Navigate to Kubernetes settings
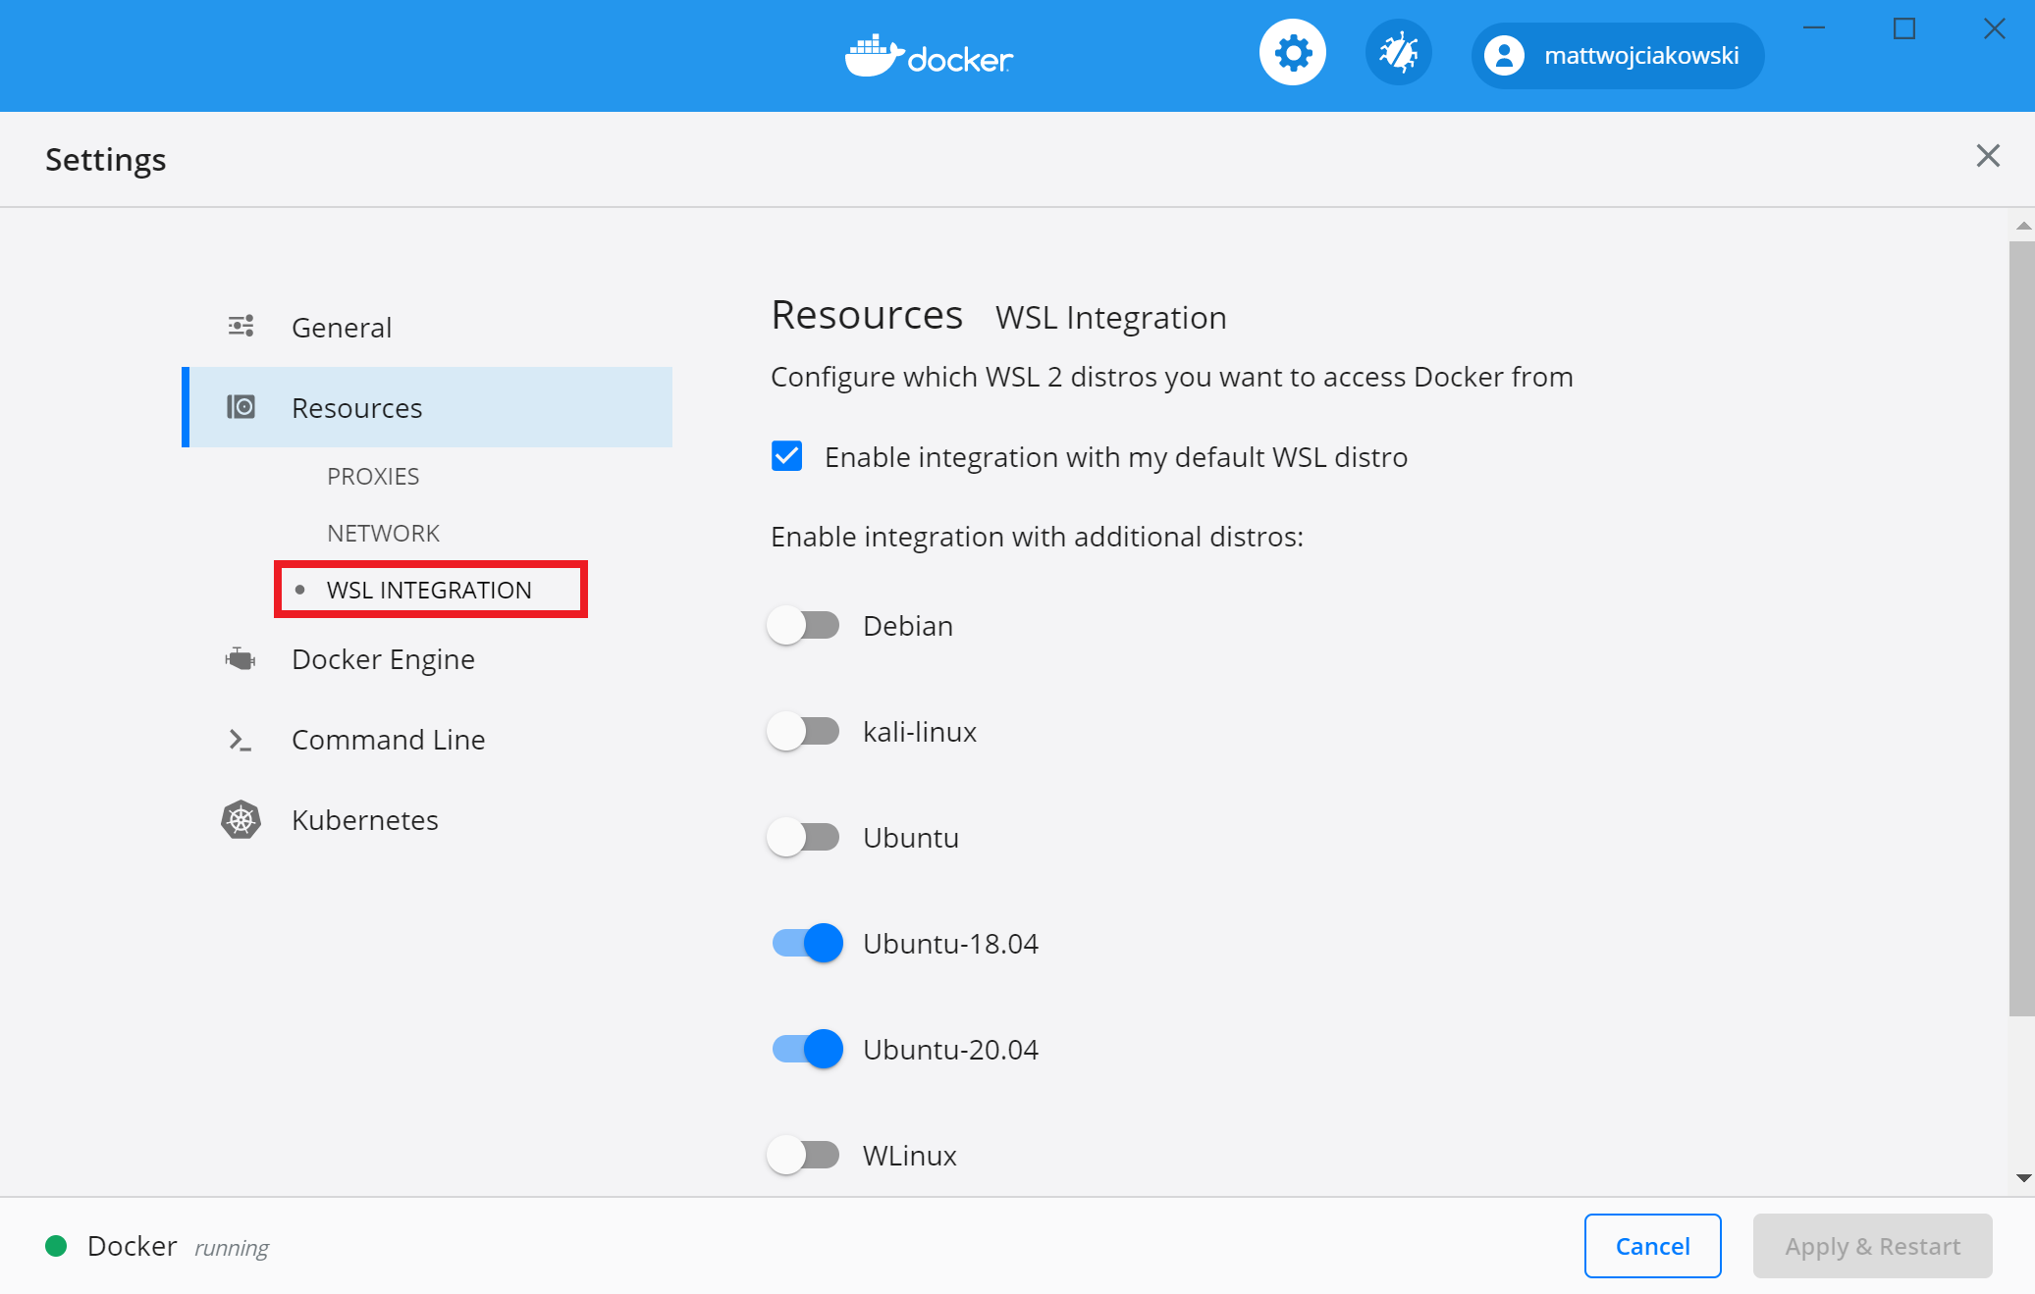Screen dimensions: 2035x1294 point(365,820)
